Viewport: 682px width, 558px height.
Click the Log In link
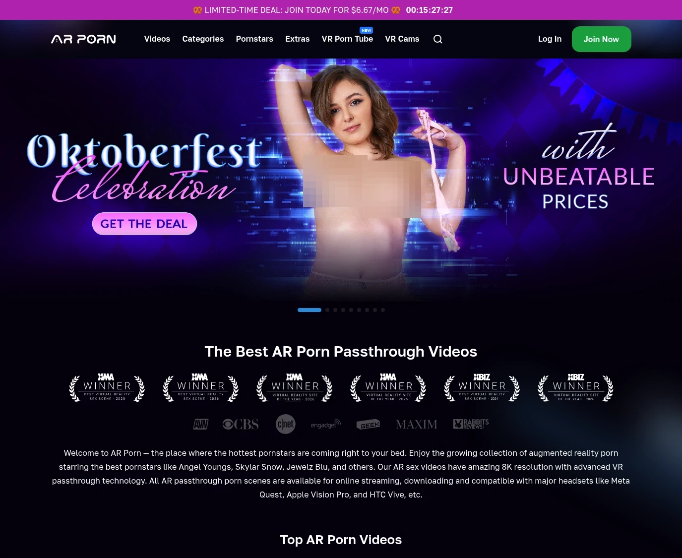pyautogui.click(x=550, y=39)
